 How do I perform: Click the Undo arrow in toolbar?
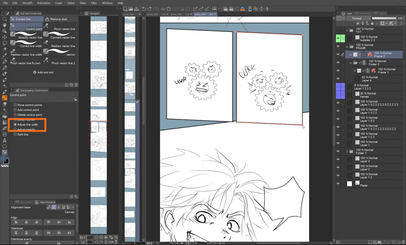[x=144, y=9]
